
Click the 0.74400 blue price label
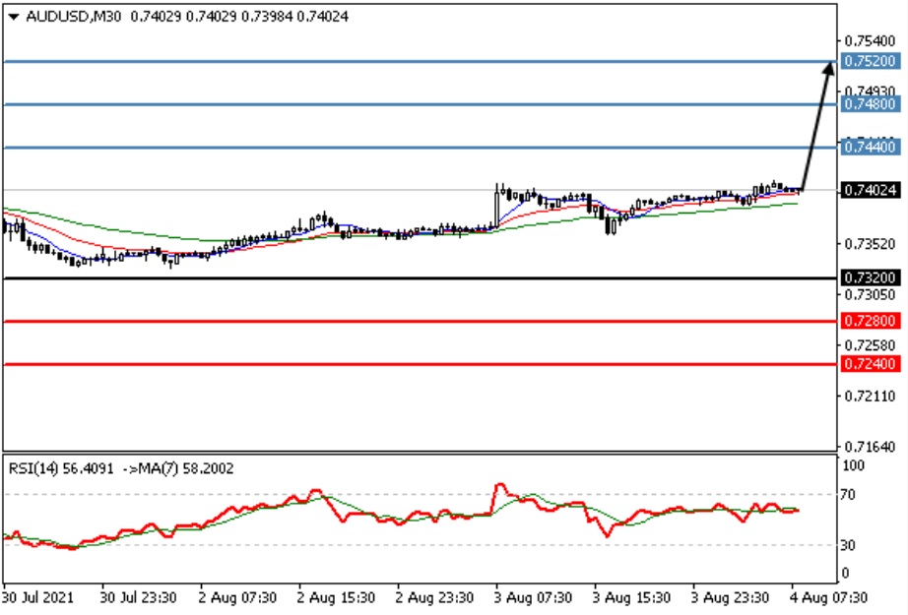[870, 147]
